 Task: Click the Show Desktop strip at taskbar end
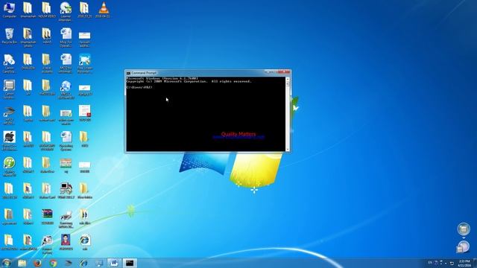coord(476,263)
